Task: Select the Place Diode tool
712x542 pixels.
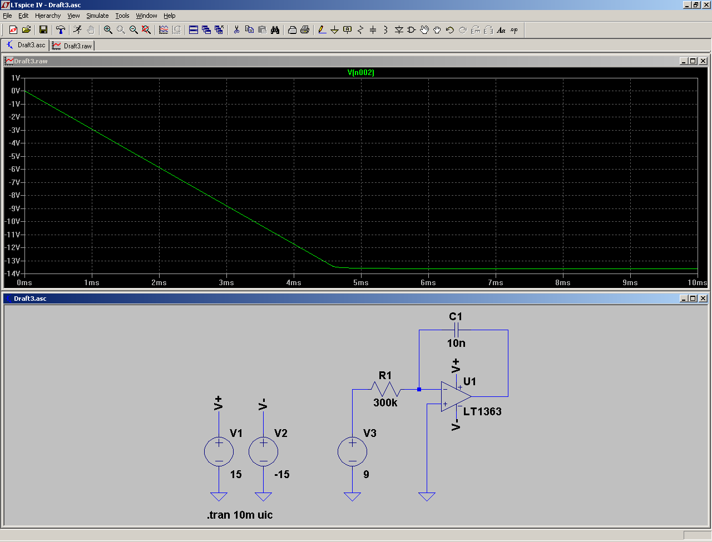Action: click(x=399, y=30)
